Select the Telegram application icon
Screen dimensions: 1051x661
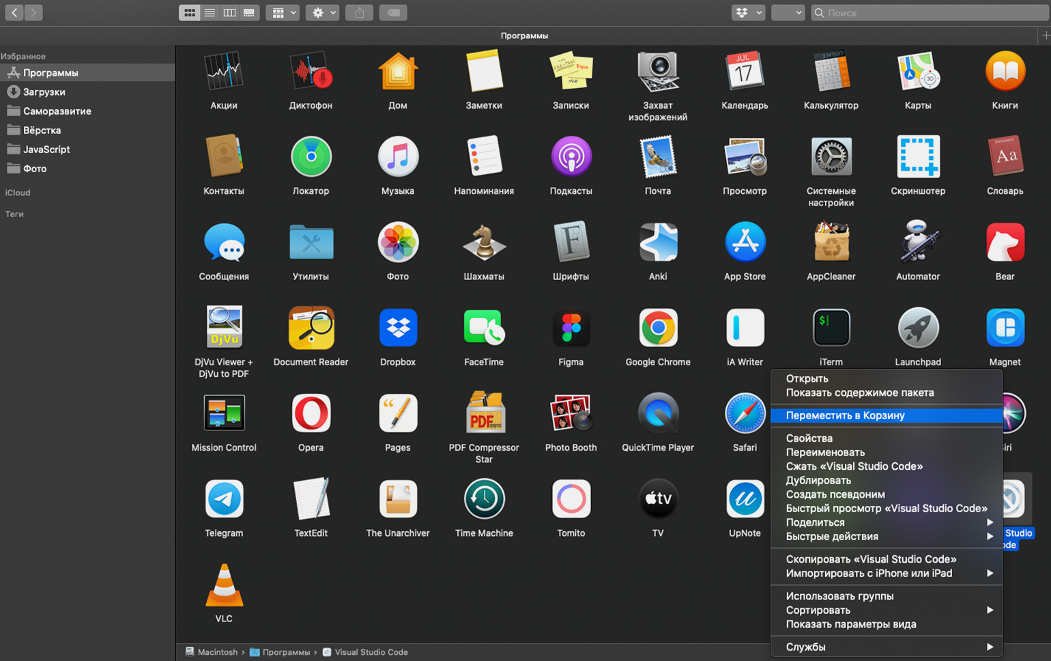point(224,499)
